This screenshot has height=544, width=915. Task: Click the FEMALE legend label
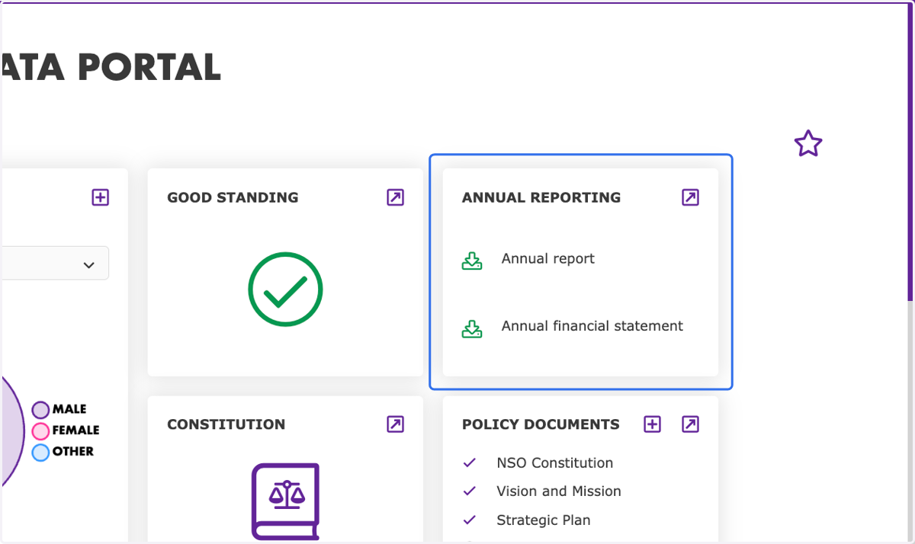pyautogui.click(x=75, y=430)
